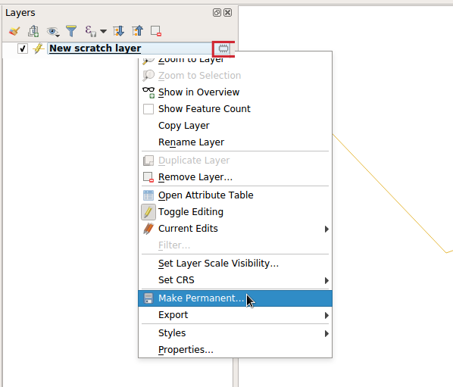Click the Add Group icon in Layers toolbar
This screenshot has width=453, height=387.
[33, 31]
